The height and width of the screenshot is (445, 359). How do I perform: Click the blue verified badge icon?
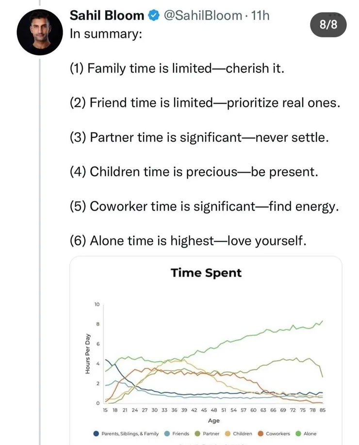154,16
